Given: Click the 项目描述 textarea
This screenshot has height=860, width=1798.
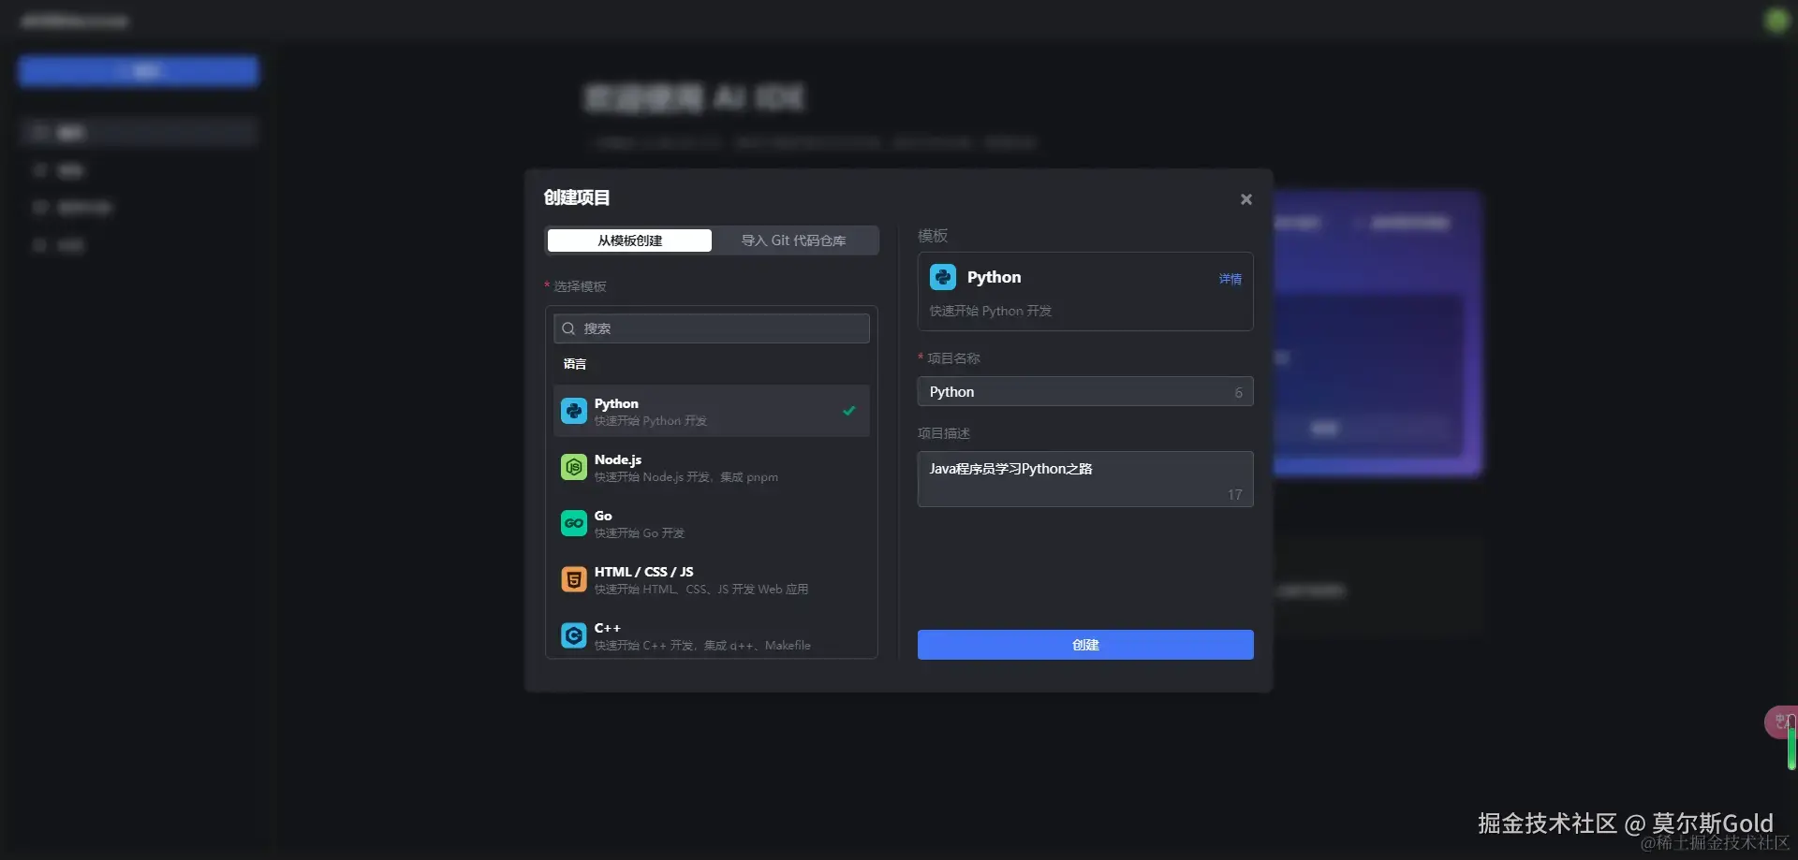Looking at the screenshot, I should click(x=1085, y=479).
